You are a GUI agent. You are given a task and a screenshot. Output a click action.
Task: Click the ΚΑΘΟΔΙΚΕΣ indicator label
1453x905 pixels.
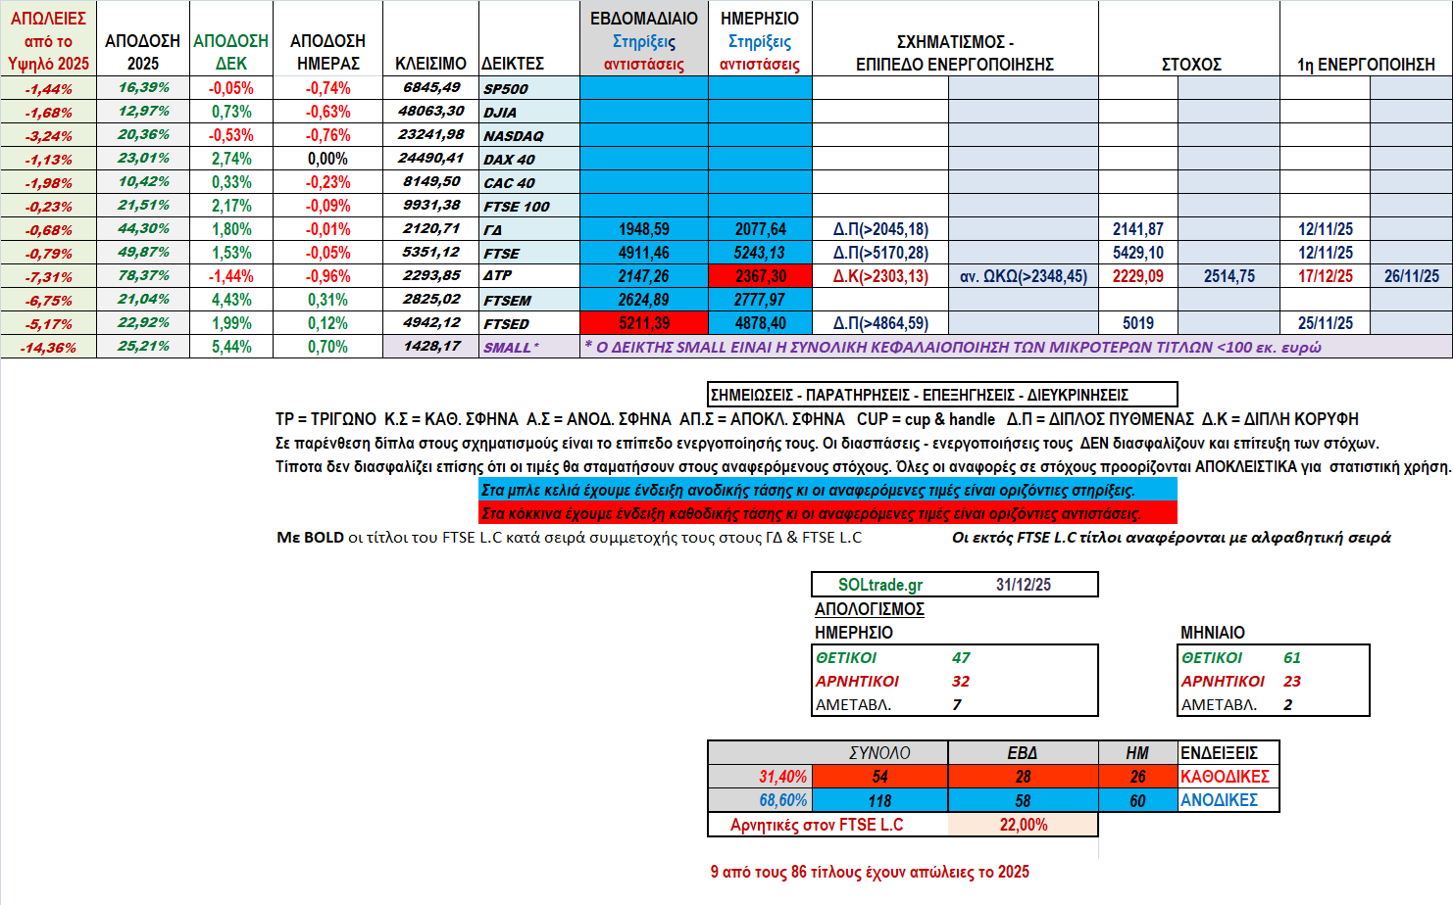coord(1225,777)
